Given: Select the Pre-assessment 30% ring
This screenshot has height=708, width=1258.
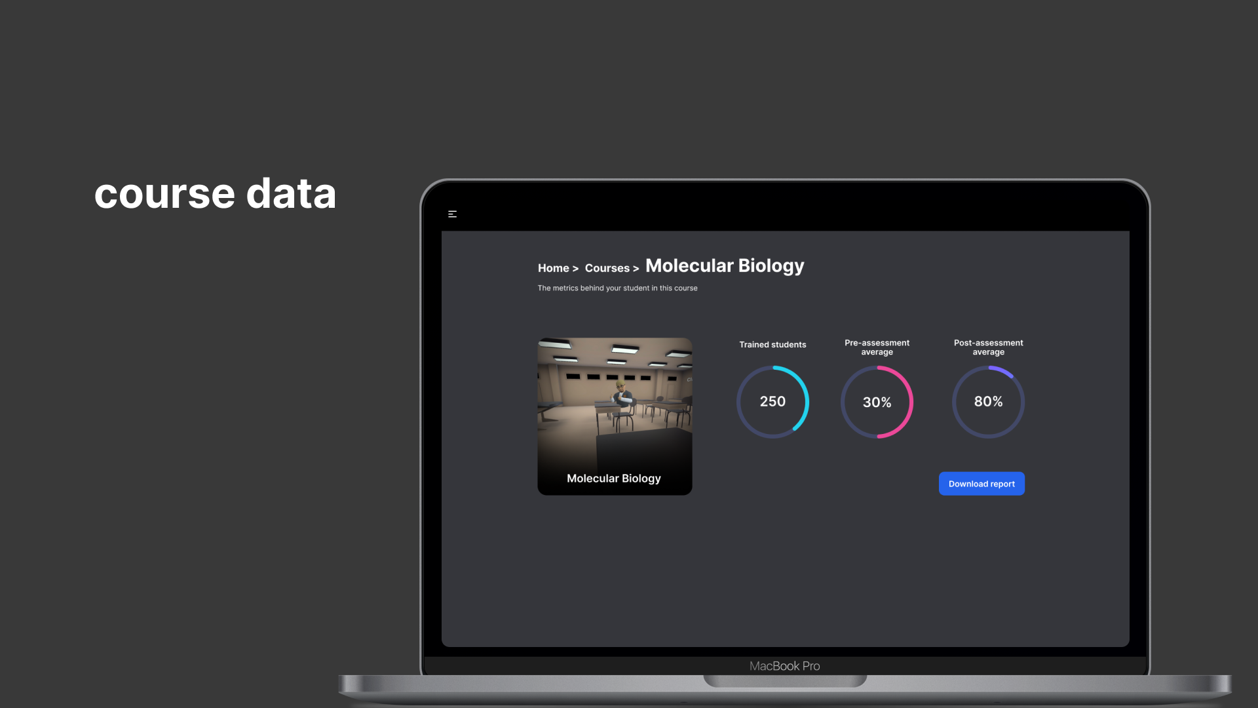Looking at the screenshot, I should coord(877,402).
